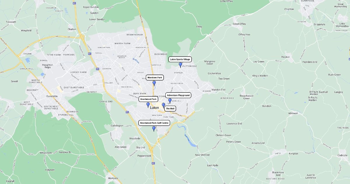
Task: Click The Mall label box
Action: coord(170,108)
